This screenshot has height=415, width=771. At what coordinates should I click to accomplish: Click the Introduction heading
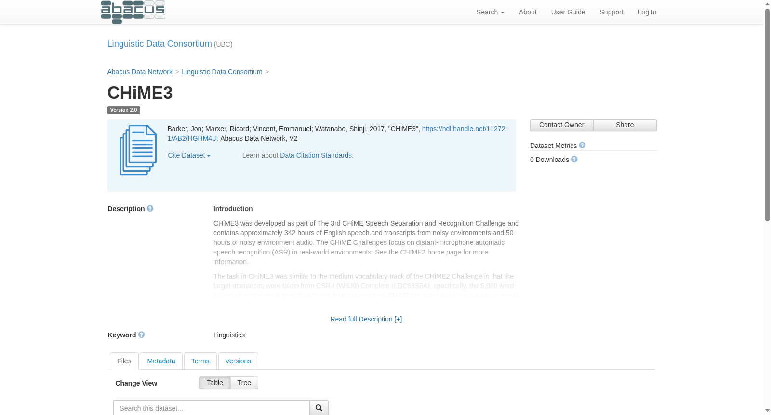click(x=233, y=209)
